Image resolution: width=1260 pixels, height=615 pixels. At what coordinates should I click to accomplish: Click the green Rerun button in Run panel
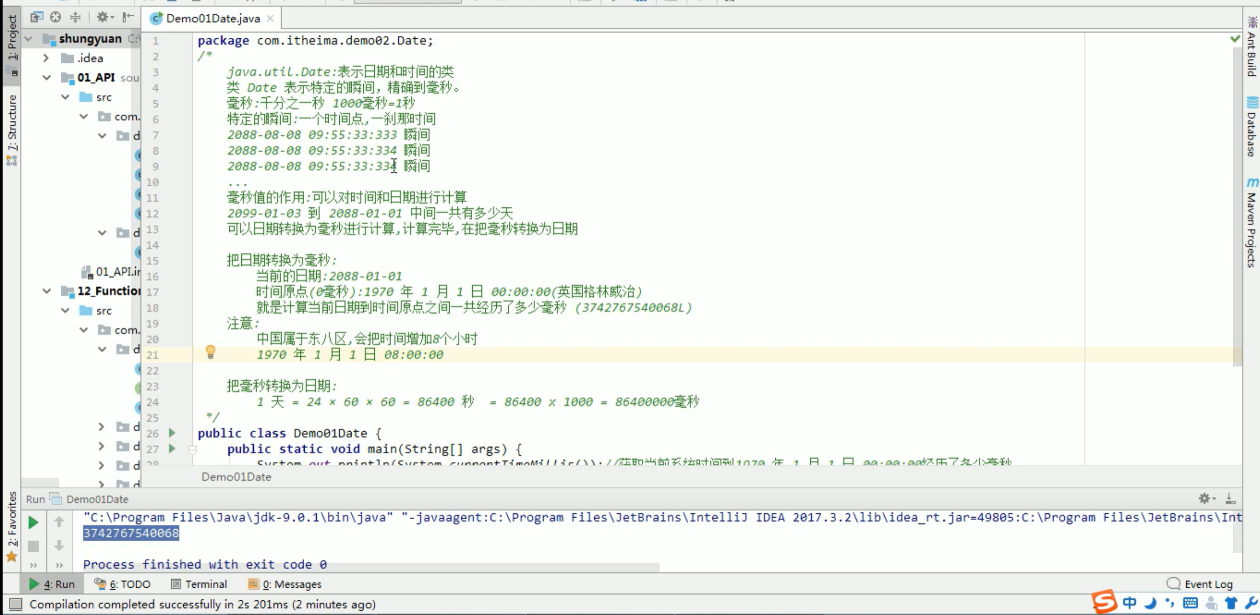pyautogui.click(x=33, y=522)
